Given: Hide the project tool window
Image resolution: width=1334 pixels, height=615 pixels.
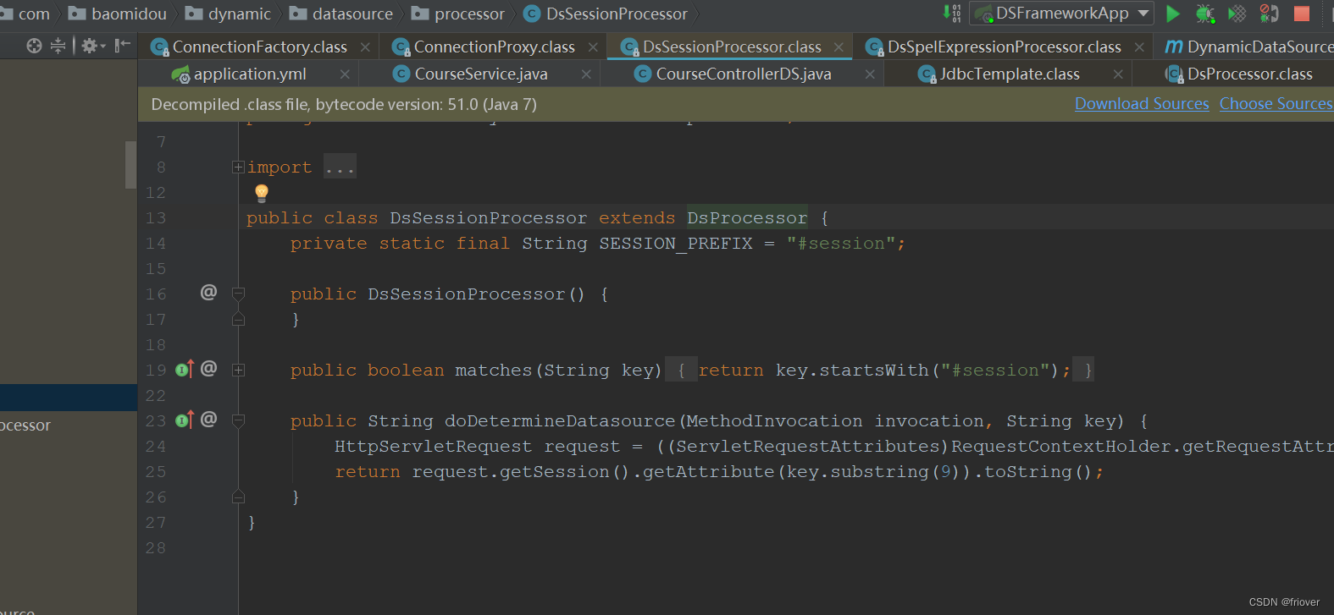Looking at the screenshot, I should (123, 46).
